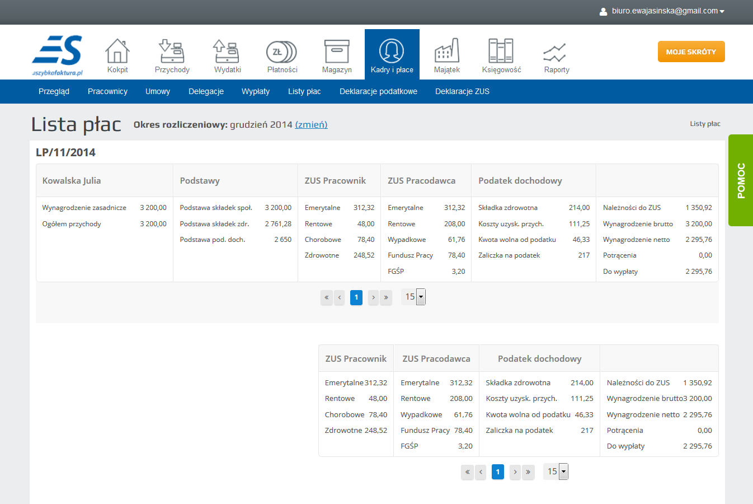
Task: Open the account email dropdown
Action: [668, 11]
